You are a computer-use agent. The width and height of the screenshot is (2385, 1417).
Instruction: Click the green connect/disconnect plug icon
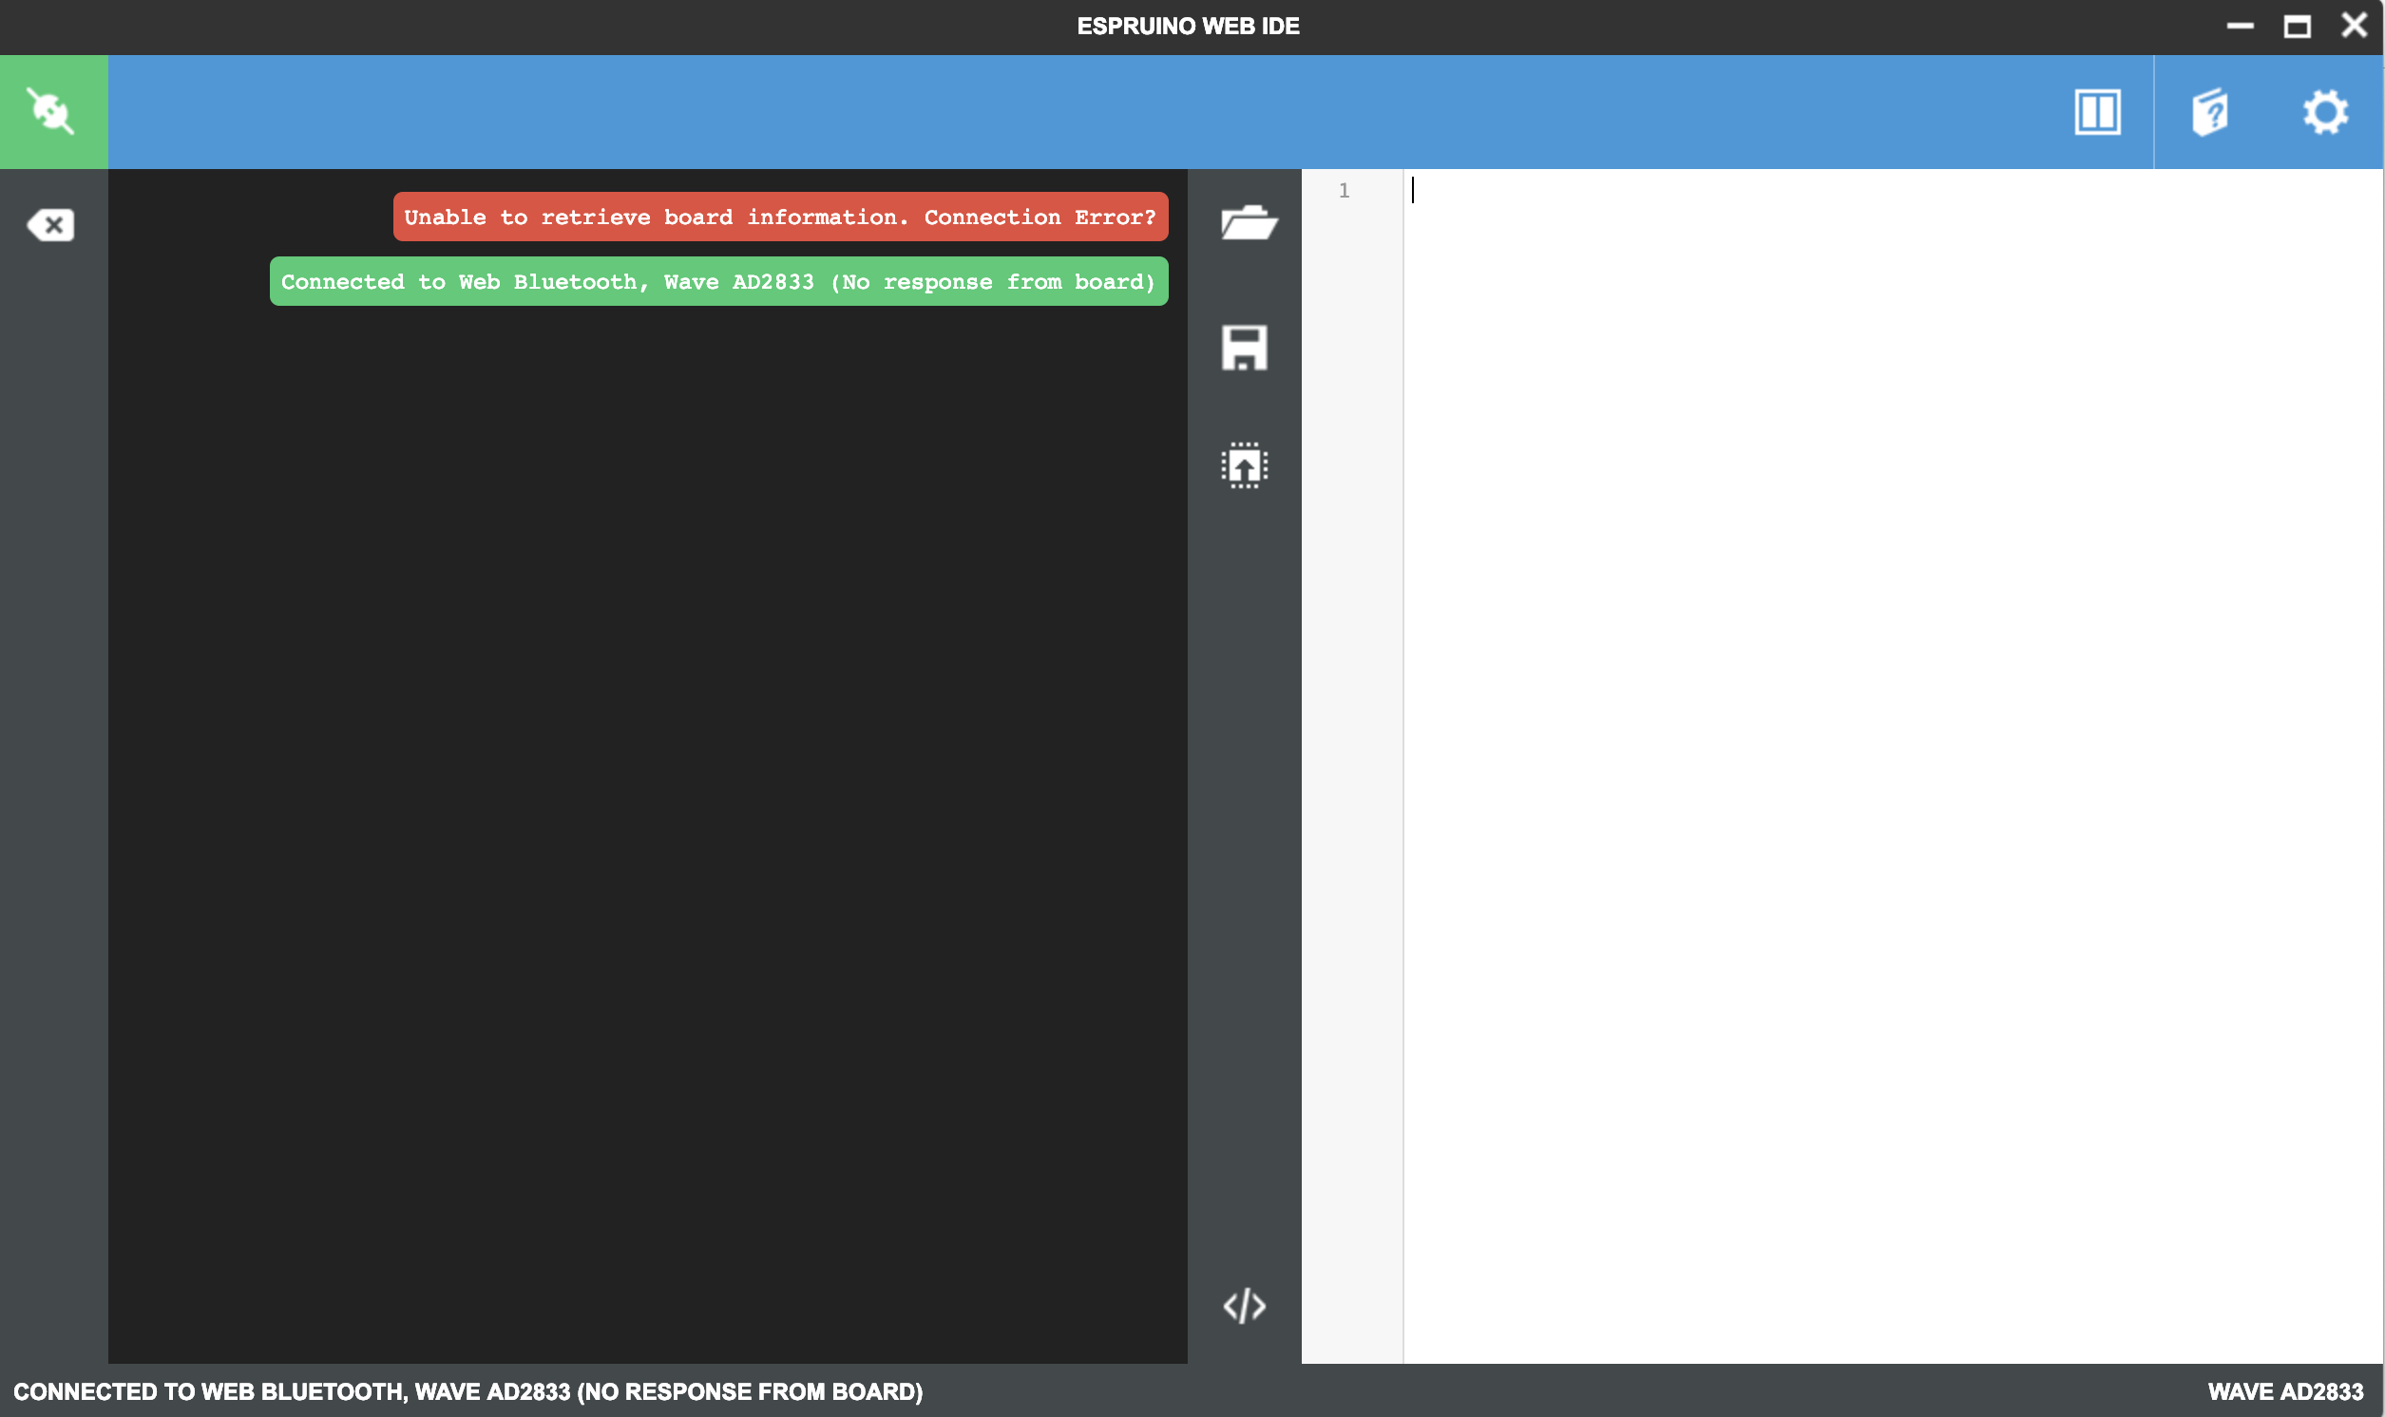pyautogui.click(x=52, y=112)
